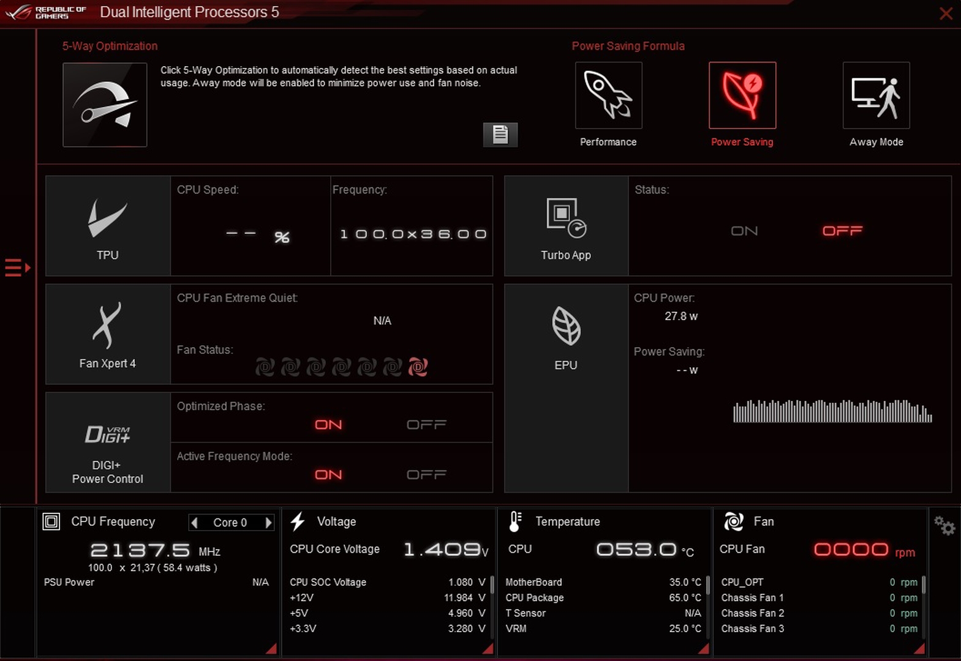This screenshot has height=661, width=961.
Task: Click the VRM temperature row
Action: (603, 628)
